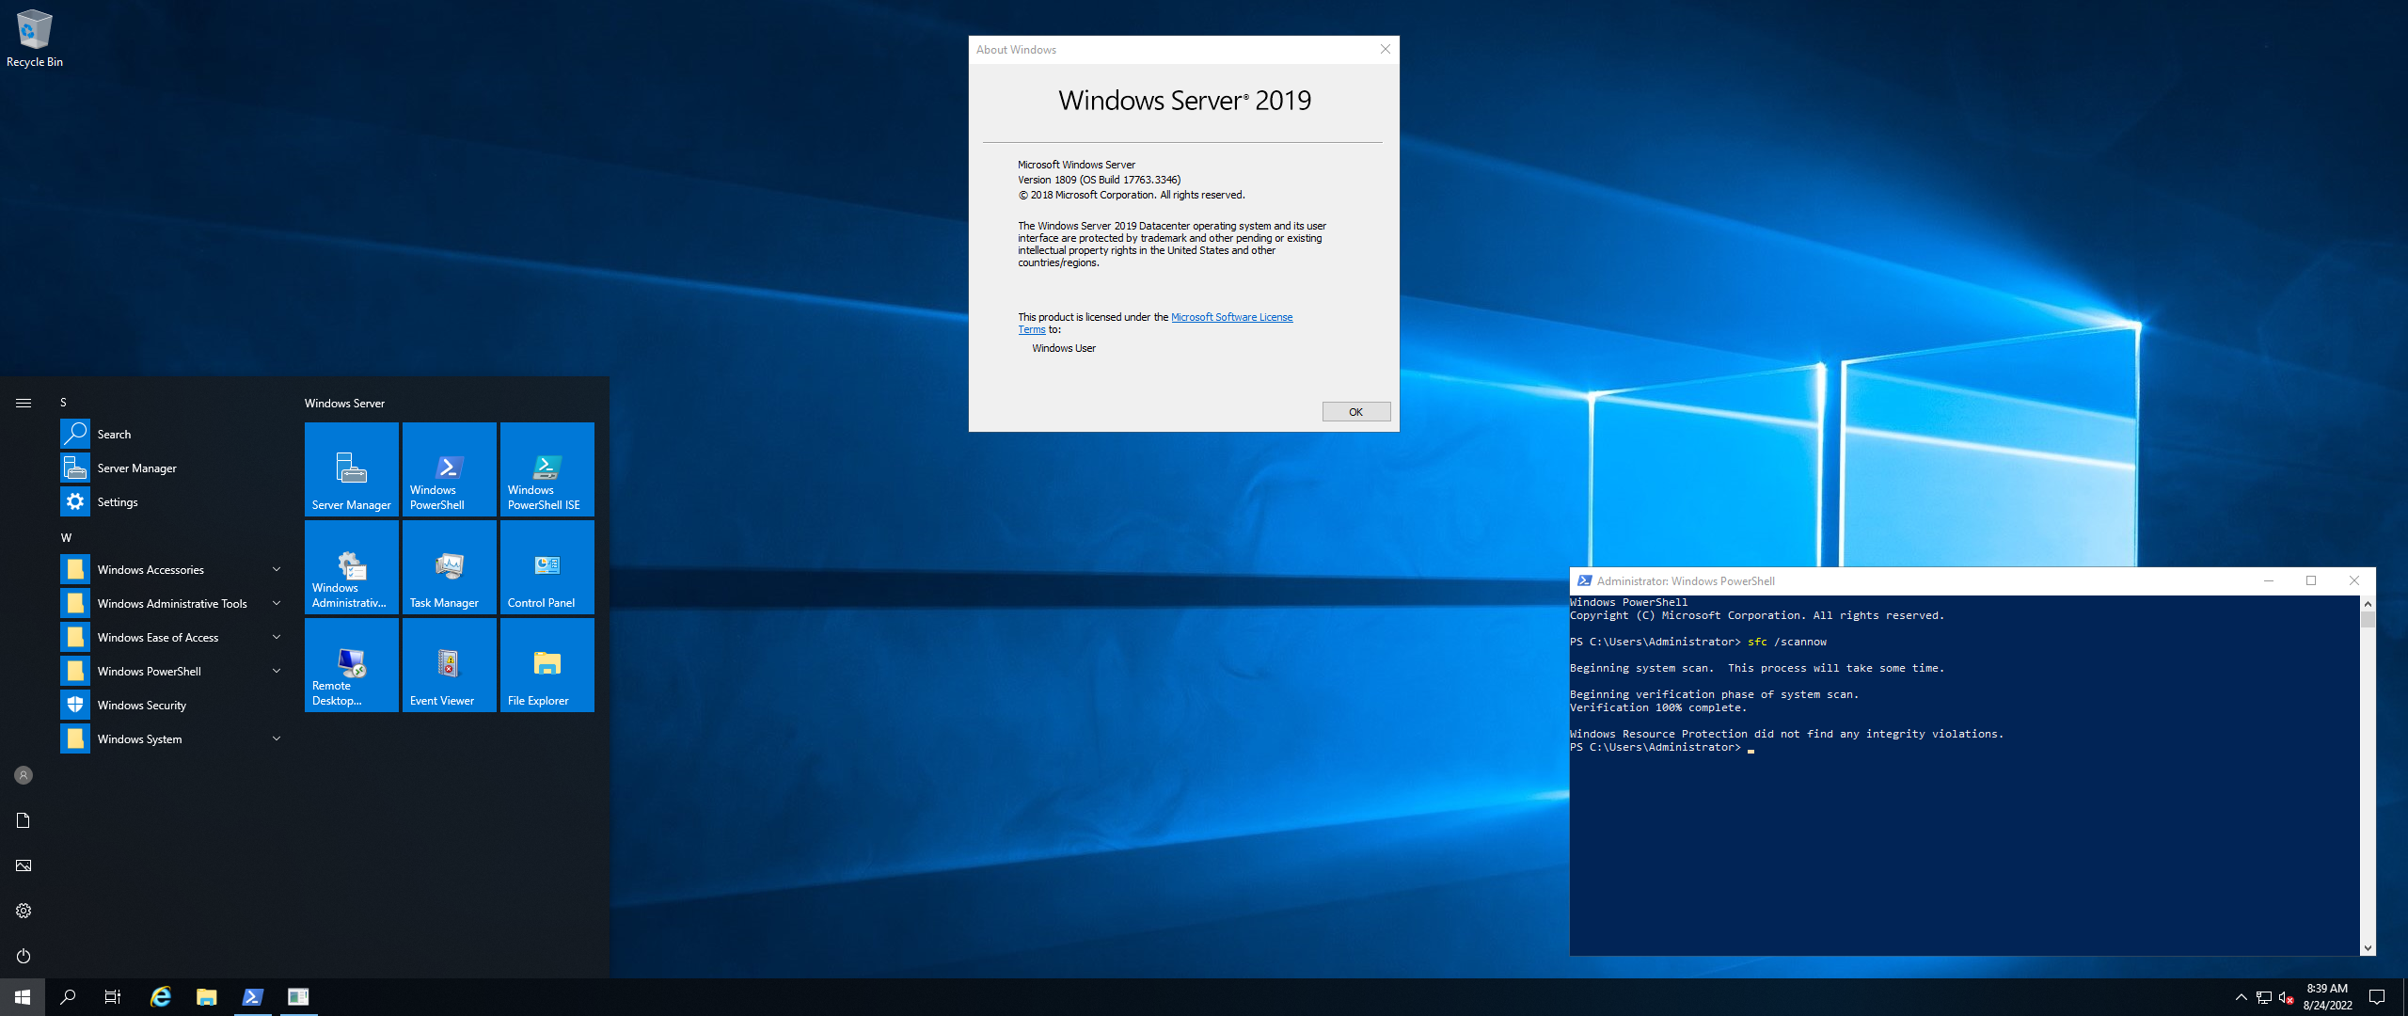Click the Power icon in Start
This screenshot has width=2408, height=1016.
[24, 956]
